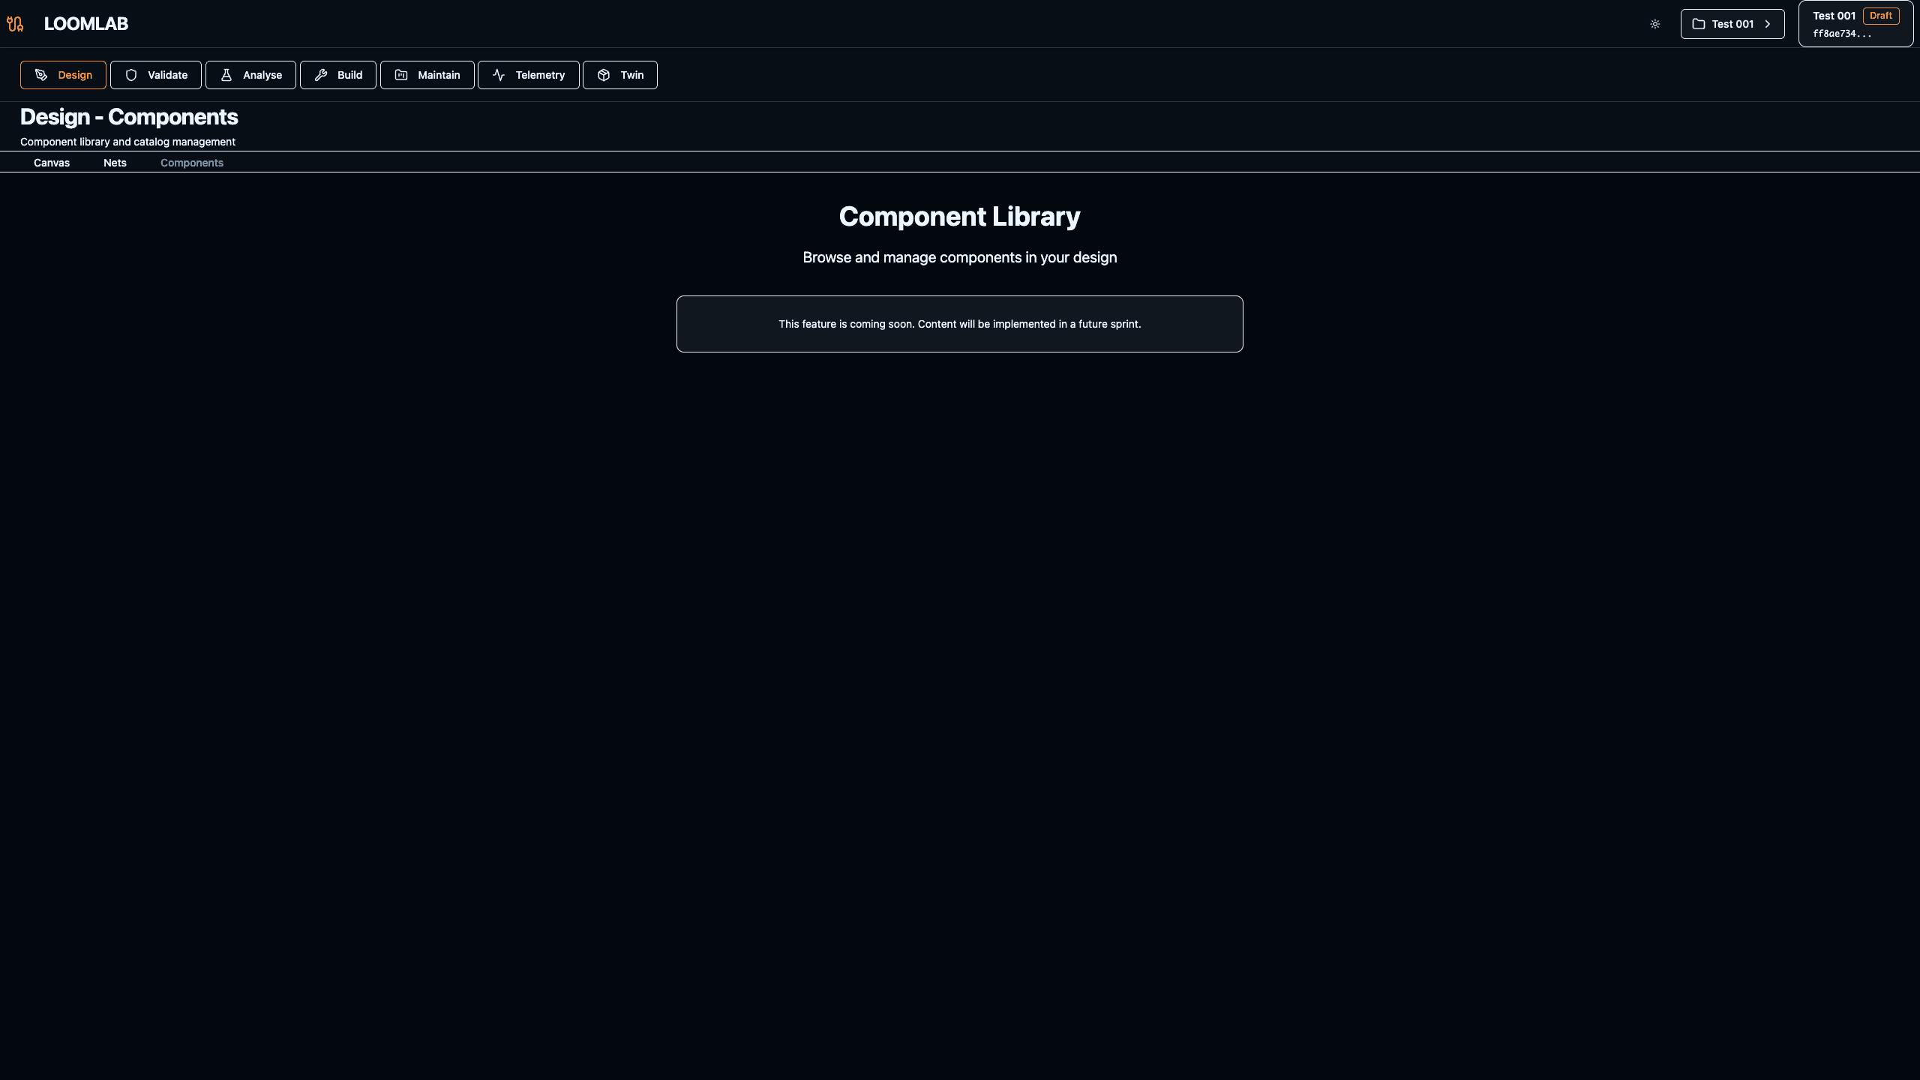Switch the active stage from Design to Validate
Screen dimensions: 1920x1080
click(x=155, y=74)
